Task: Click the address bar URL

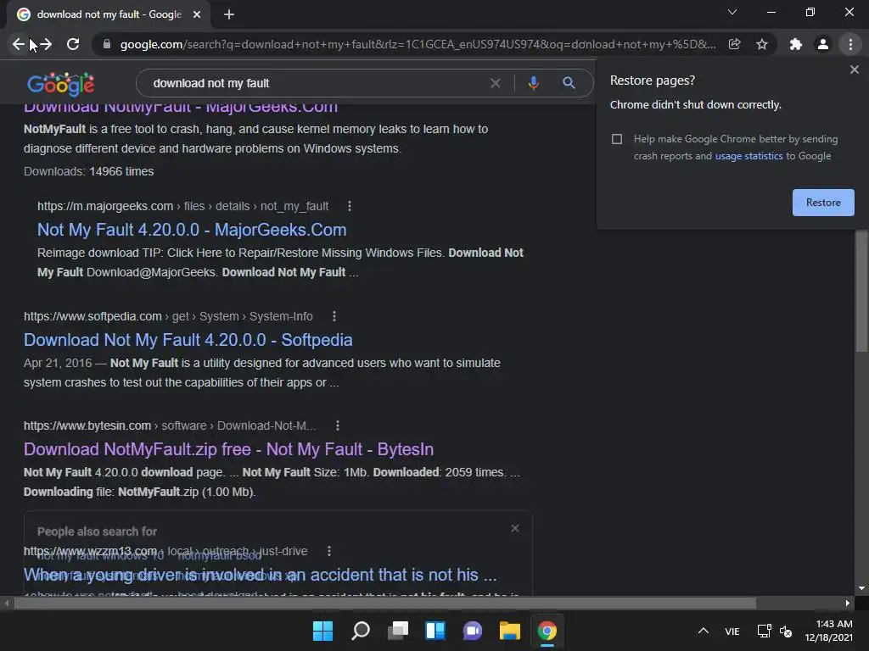Action: [418, 44]
